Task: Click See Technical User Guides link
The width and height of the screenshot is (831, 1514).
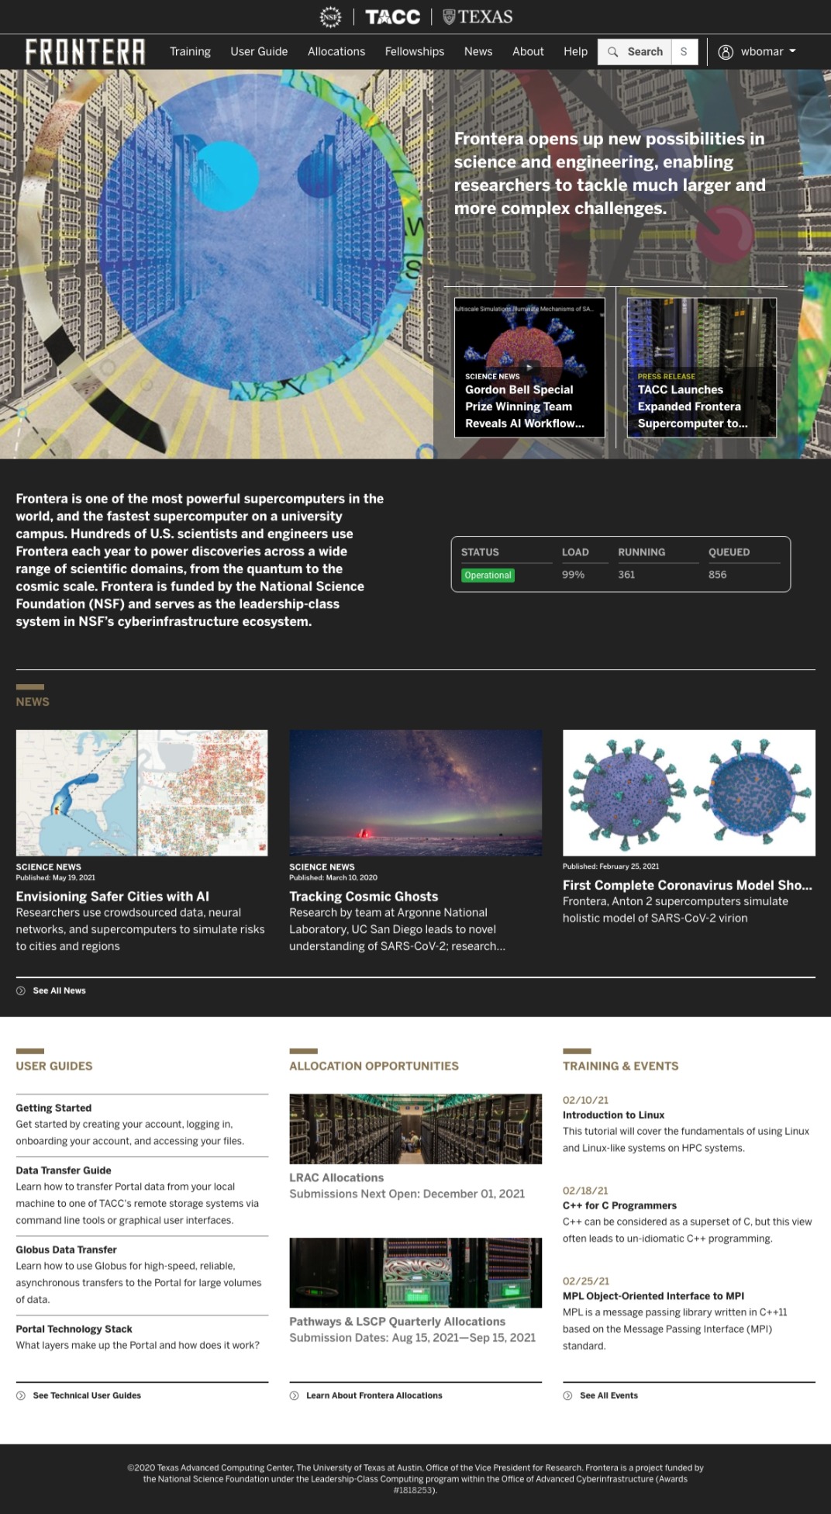Action: tap(87, 1395)
